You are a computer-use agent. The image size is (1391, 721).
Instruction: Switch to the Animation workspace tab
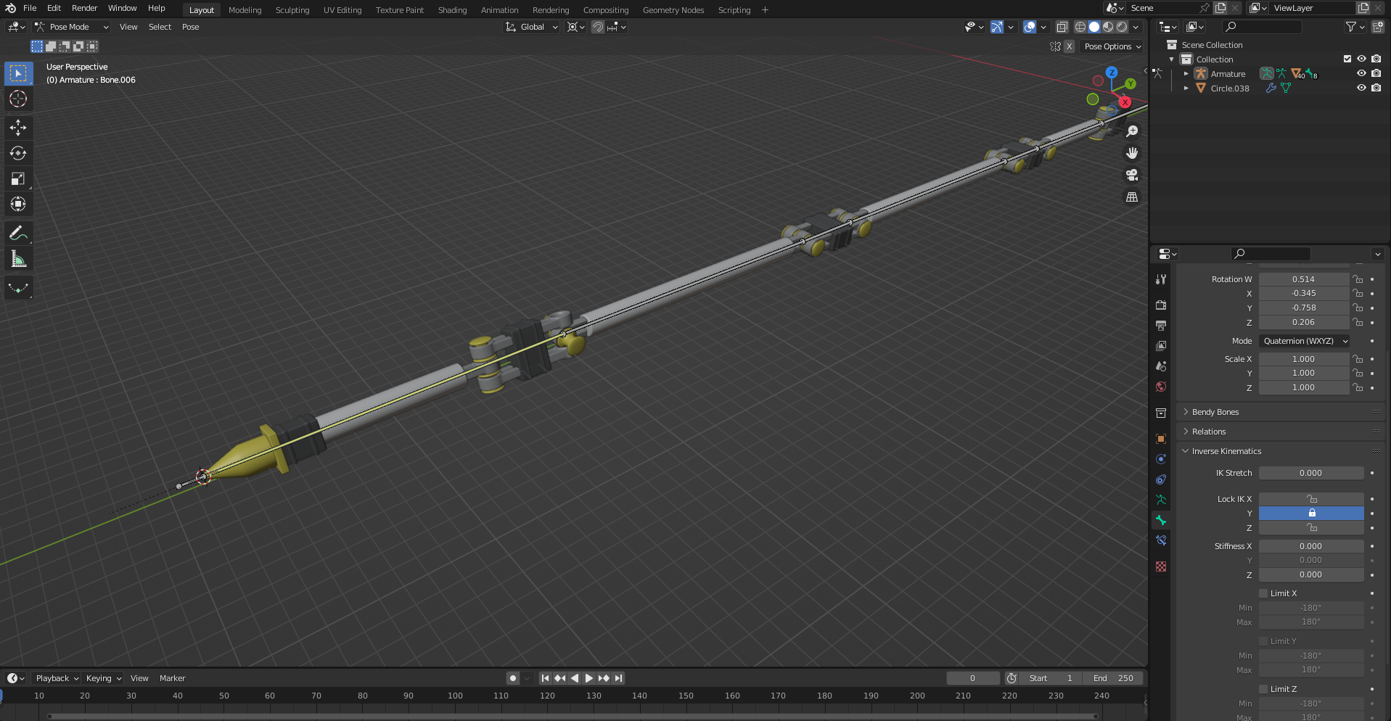pyautogui.click(x=499, y=10)
